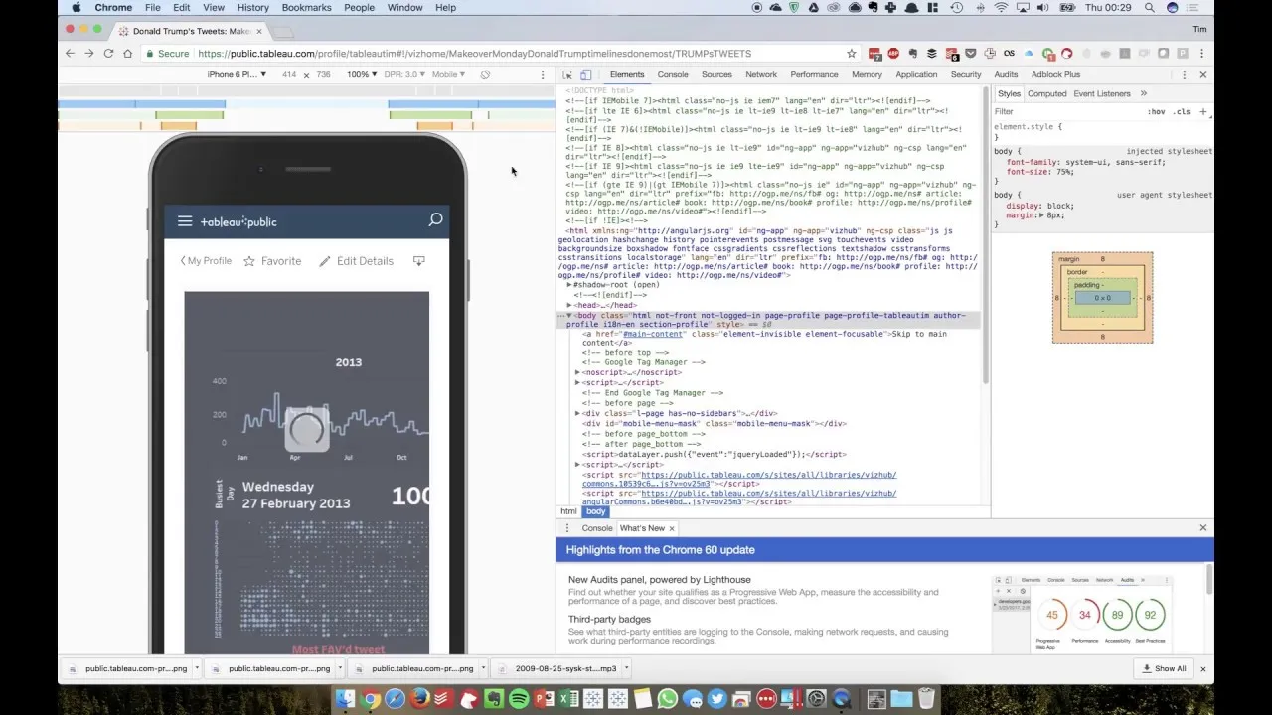
Task: Switch to the Console tab
Action: click(x=673, y=74)
